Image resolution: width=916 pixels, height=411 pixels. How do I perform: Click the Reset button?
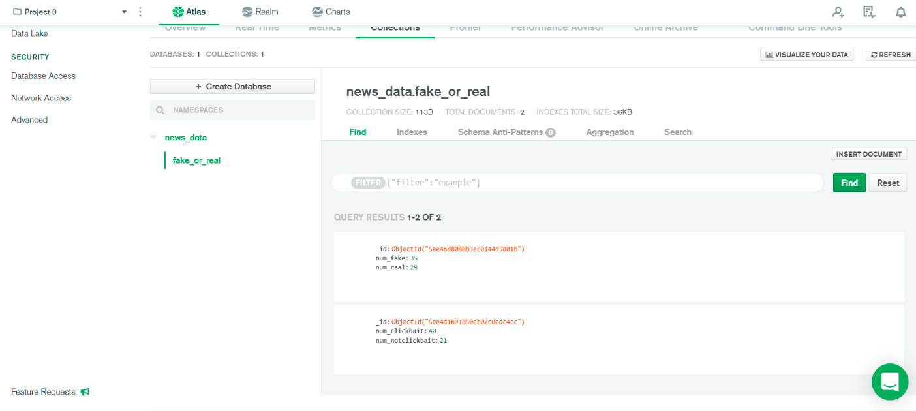888,183
